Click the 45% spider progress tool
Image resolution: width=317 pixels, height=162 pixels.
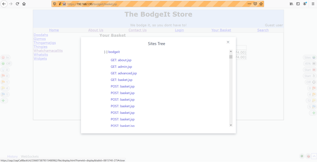tap(310, 64)
